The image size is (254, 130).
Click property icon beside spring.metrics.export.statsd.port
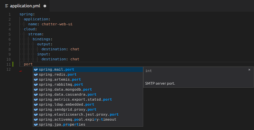pos(36,100)
